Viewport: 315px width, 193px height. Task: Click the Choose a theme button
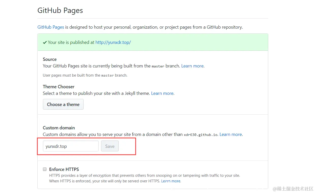[63, 104]
